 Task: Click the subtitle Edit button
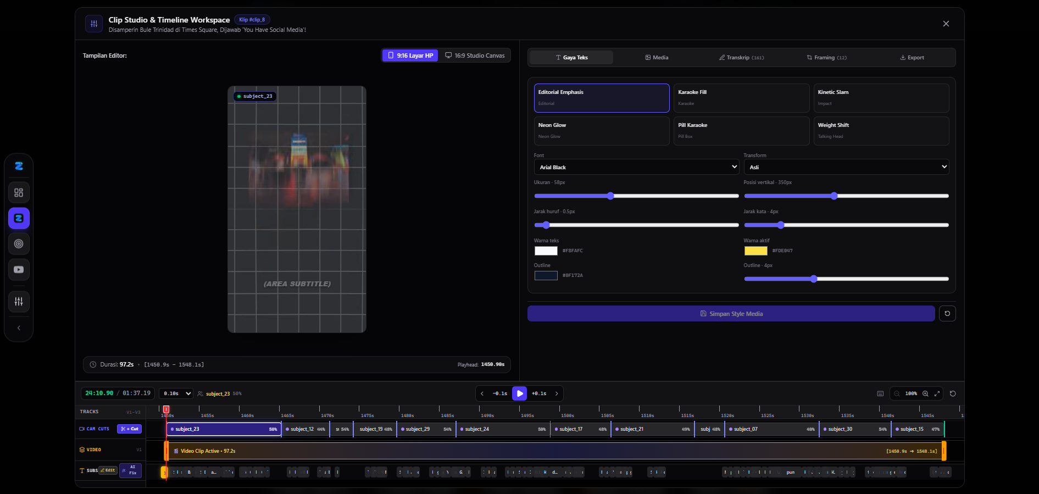(x=108, y=470)
